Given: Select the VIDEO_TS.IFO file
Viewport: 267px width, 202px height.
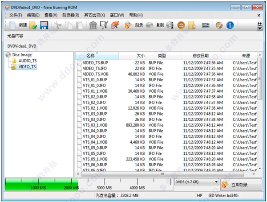Looking at the screenshot, I should pyautogui.click(x=95, y=68).
